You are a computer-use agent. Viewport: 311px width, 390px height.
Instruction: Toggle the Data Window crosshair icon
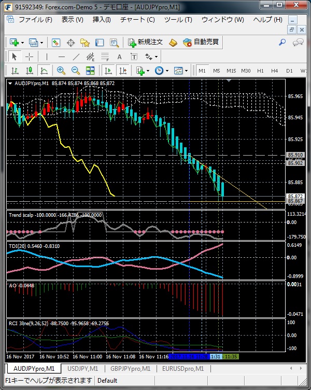tap(70, 43)
